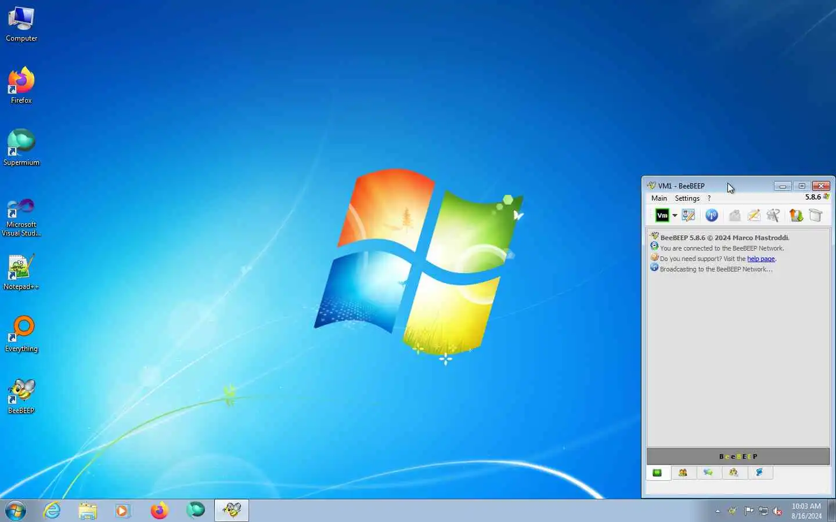The width and height of the screenshot is (836, 522).
Task: Click 'You are connected to the BeeBEEP Network' text
Action: click(x=722, y=248)
